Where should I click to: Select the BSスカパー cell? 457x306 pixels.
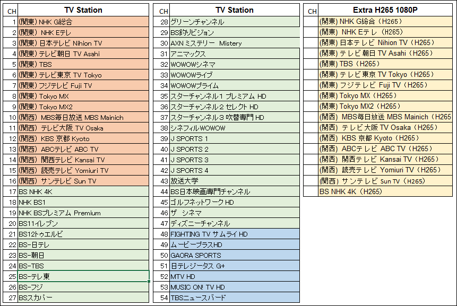tap(83, 298)
